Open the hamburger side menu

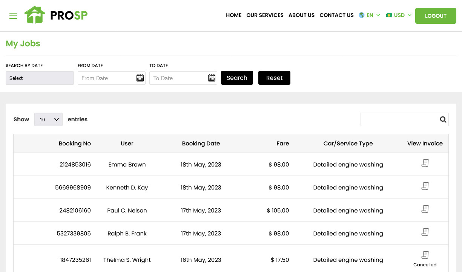coord(13,16)
